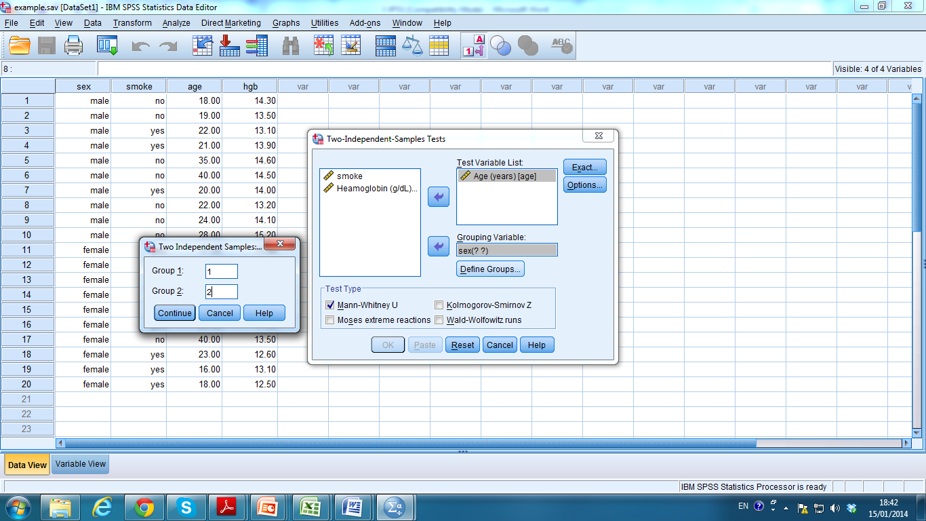The image size is (926, 521).
Task: Open data document toolbar icon
Action: point(19,45)
